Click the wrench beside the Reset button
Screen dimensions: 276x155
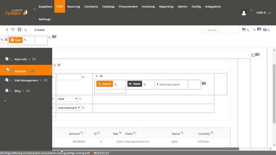pyautogui.click(x=144, y=84)
